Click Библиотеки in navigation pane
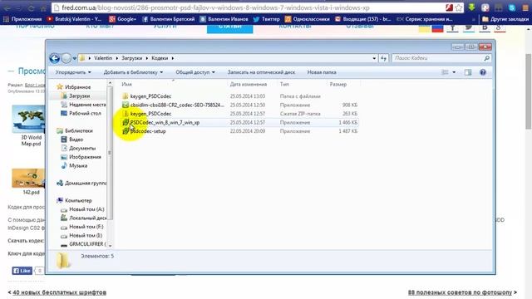 point(79,131)
